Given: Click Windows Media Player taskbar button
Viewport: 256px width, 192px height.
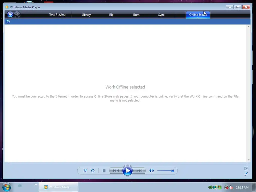Looking at the screenshot, I should point(58,187).
